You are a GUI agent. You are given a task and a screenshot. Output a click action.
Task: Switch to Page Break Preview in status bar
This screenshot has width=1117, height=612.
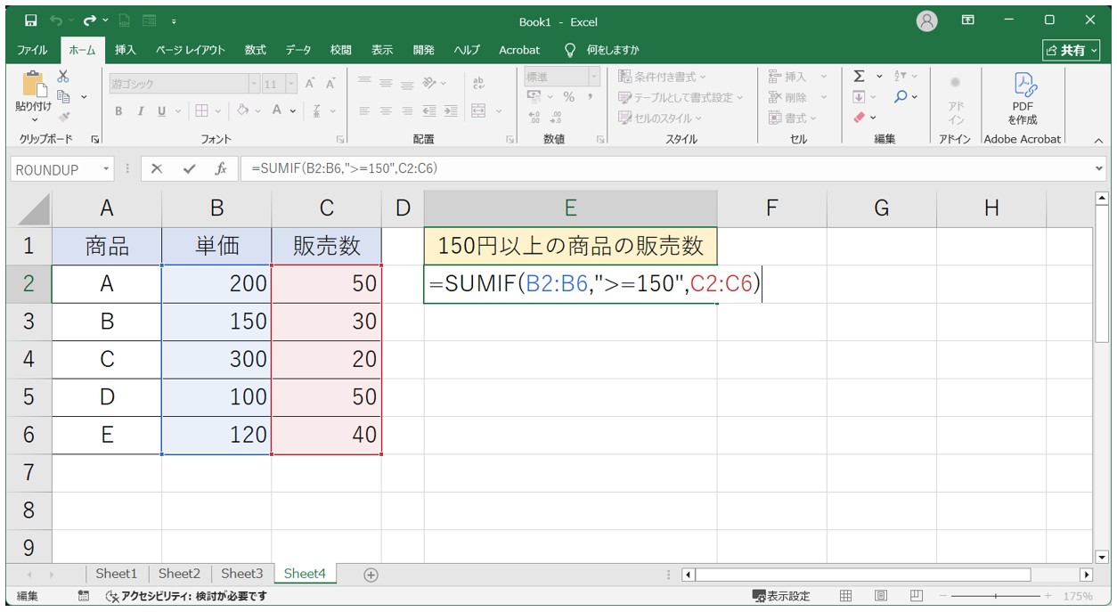(915, 596)
